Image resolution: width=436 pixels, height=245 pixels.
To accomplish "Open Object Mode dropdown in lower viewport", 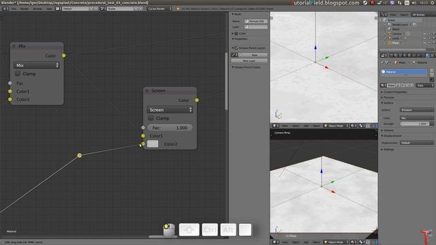I will (x=336, y=242).
